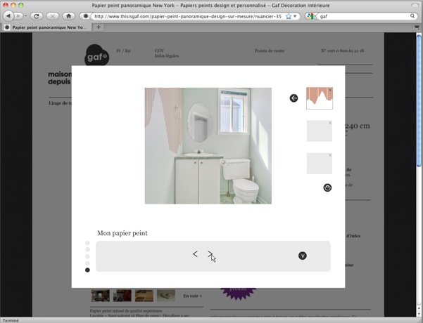Click the site favicon in the address bar

click(x=86, y=16)
